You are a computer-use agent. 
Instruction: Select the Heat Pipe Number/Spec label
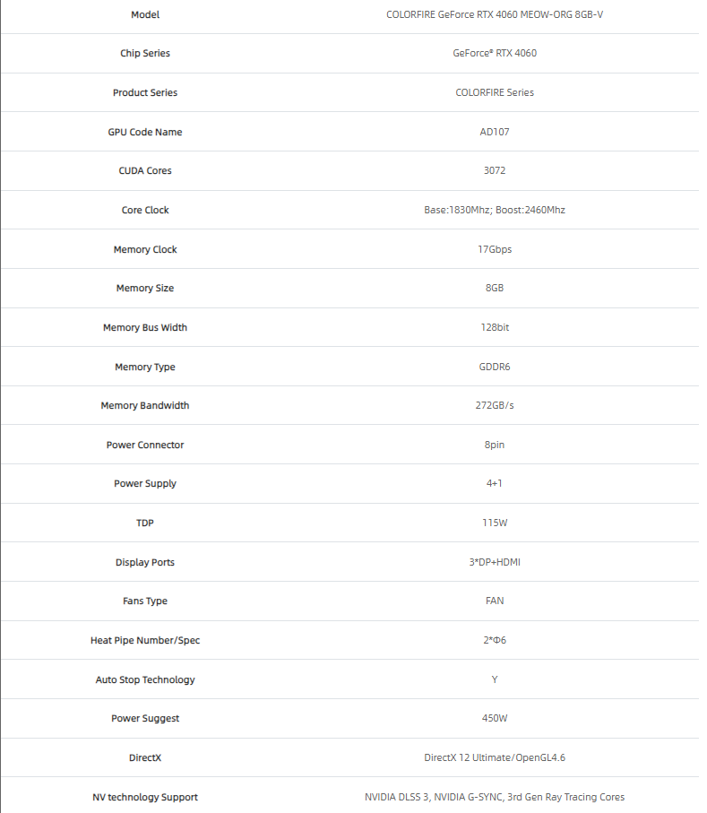point(145,640)
